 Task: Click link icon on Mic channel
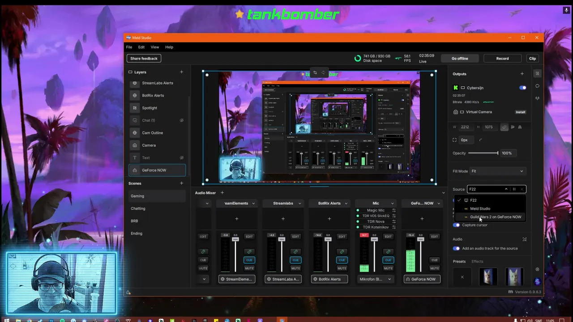[x=388, y=251]
